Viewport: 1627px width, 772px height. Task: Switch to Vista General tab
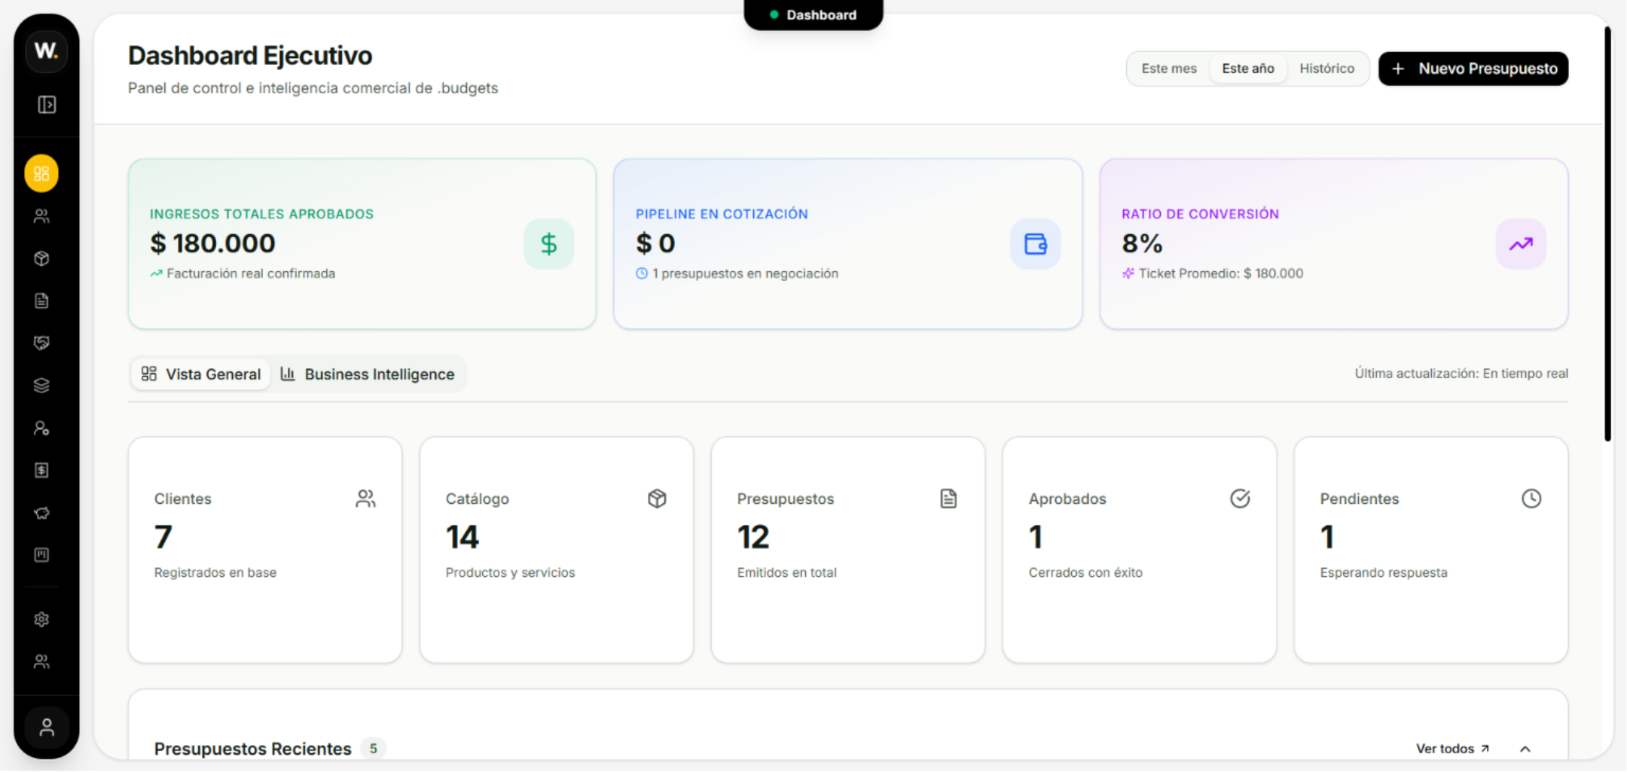click(x=201, y=374)
